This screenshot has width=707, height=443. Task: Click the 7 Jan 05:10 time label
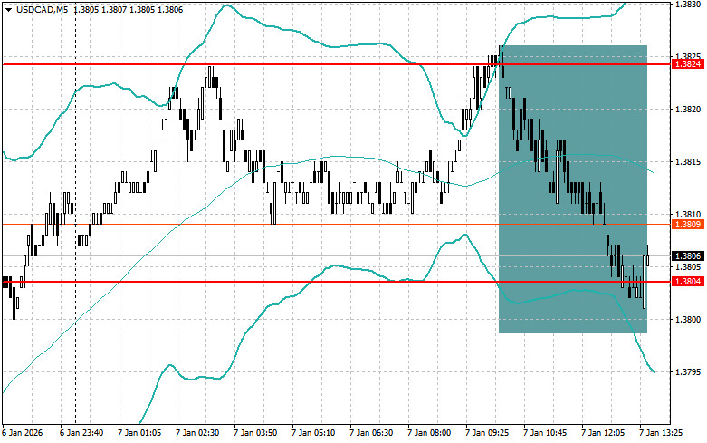(x=313, y=433)
